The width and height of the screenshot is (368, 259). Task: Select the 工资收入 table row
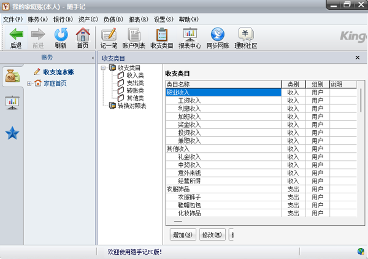point(189,100)
